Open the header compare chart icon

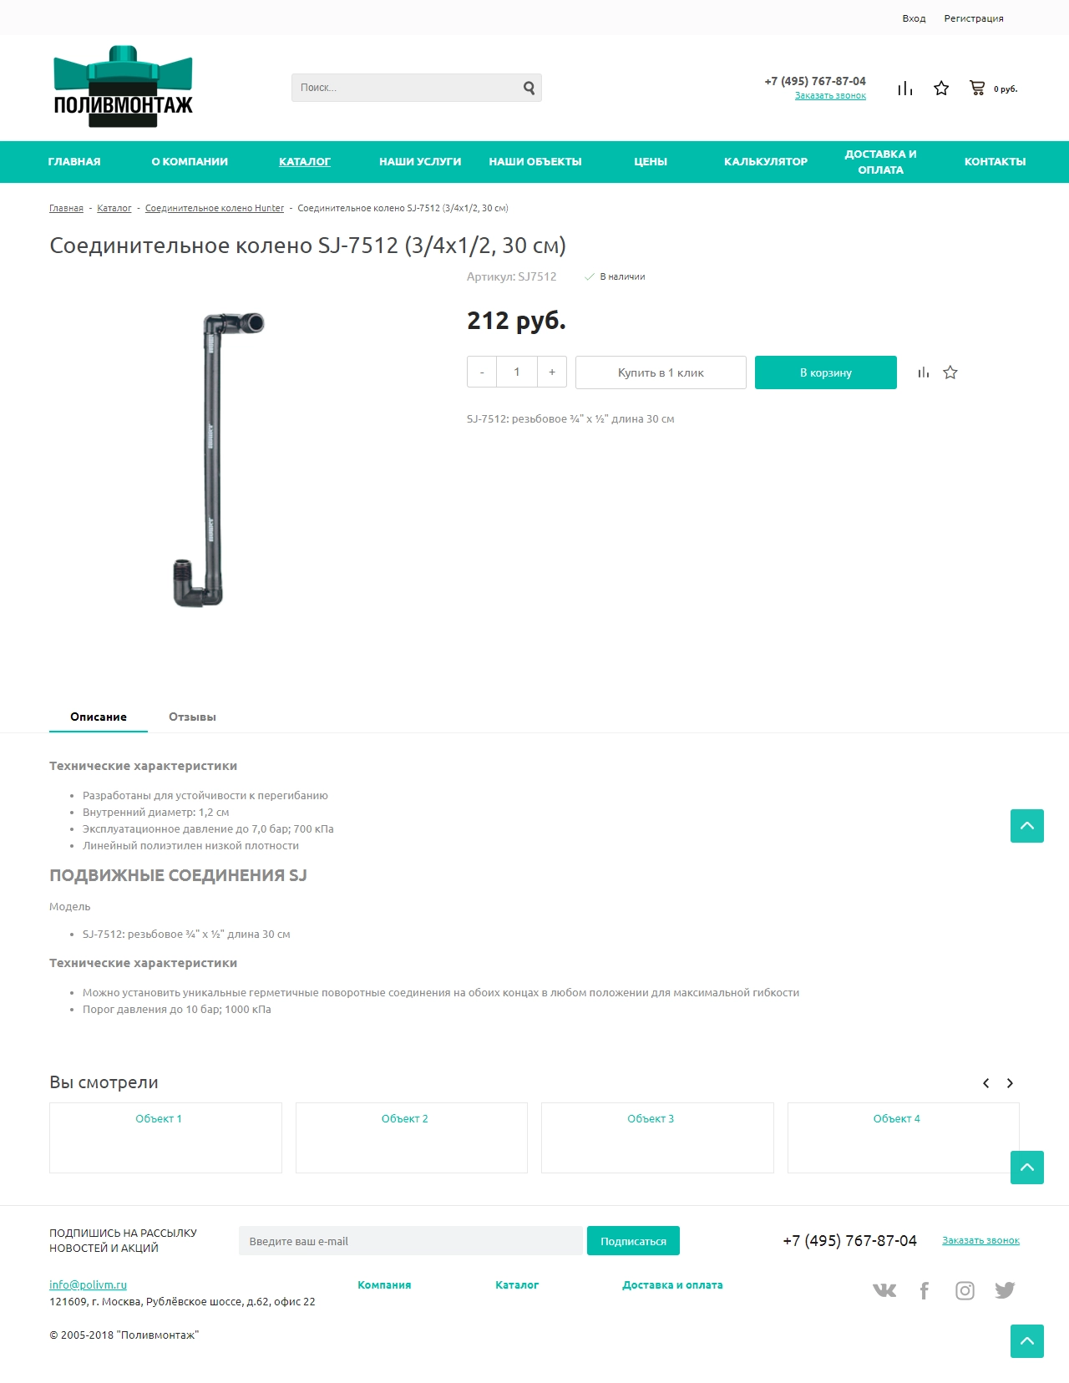[x=905, y=89]
